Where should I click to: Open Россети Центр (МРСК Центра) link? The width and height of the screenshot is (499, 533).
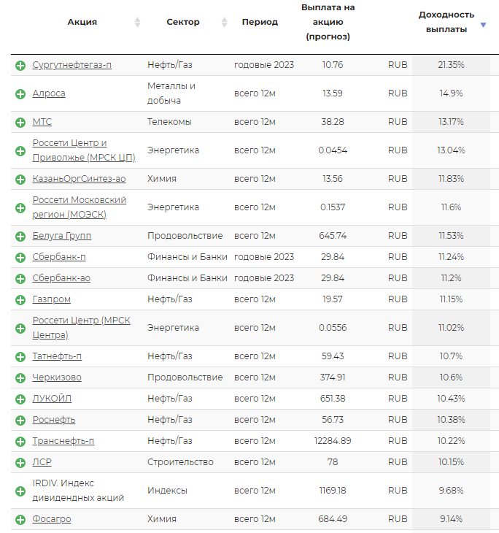(81, 328)
